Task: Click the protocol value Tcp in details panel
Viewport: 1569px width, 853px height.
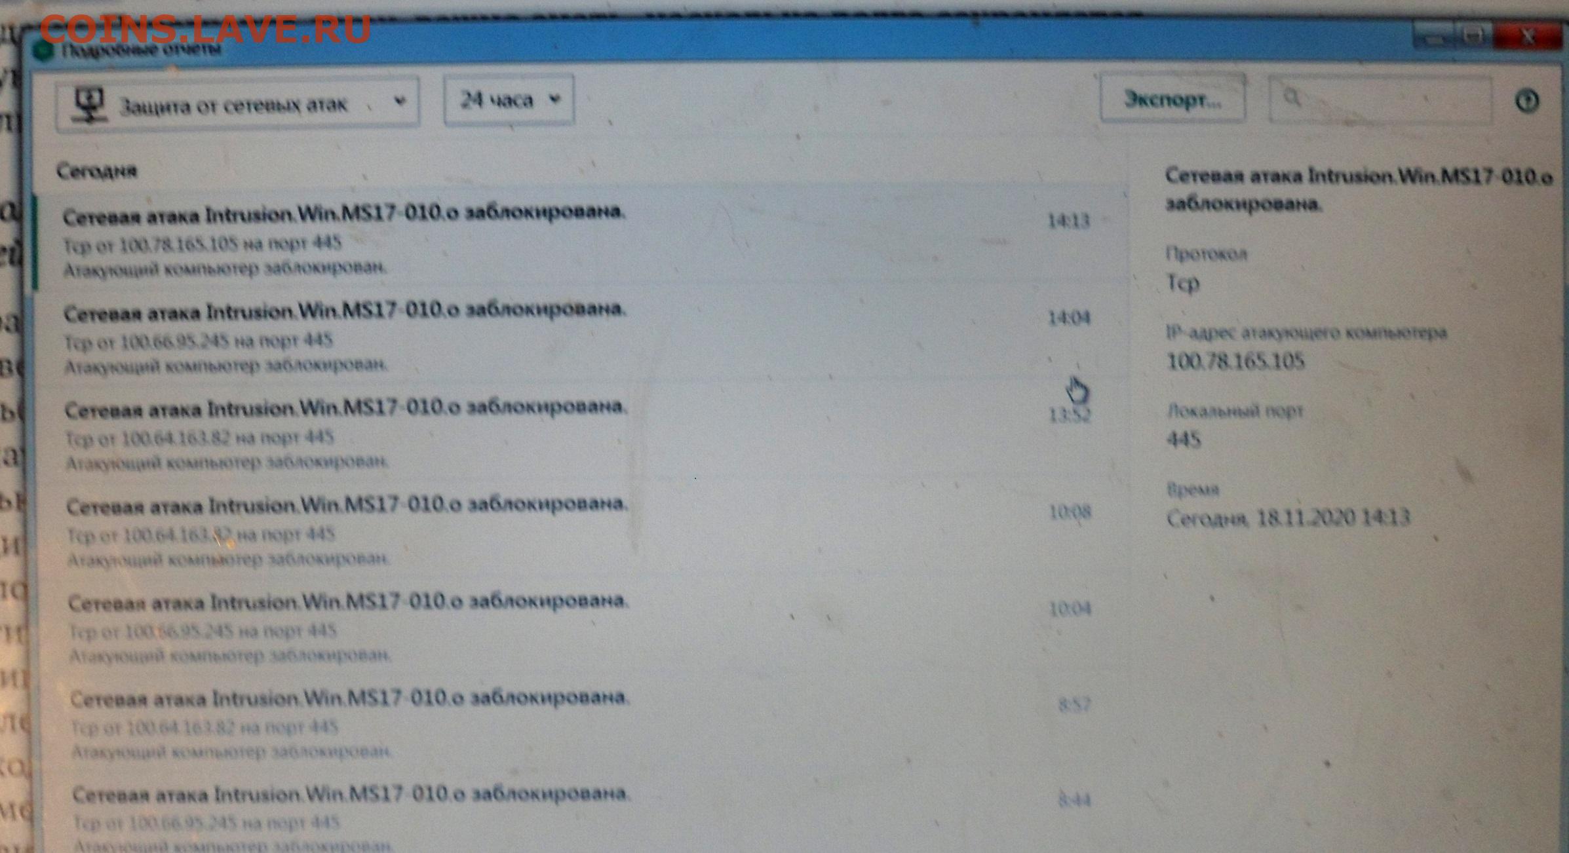Action: pos(1183,283)
